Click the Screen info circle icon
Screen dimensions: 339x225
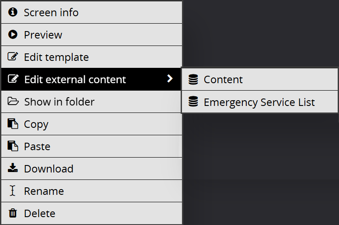point(13,12)
